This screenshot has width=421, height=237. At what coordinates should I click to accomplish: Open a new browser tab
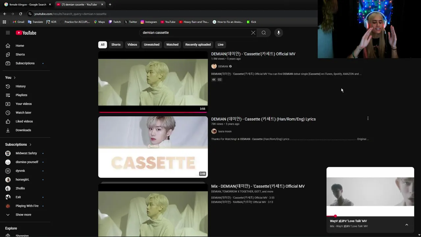(110, 5)
